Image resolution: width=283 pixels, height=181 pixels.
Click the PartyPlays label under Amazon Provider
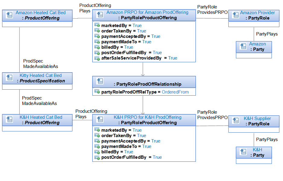(x=267, y=34)
